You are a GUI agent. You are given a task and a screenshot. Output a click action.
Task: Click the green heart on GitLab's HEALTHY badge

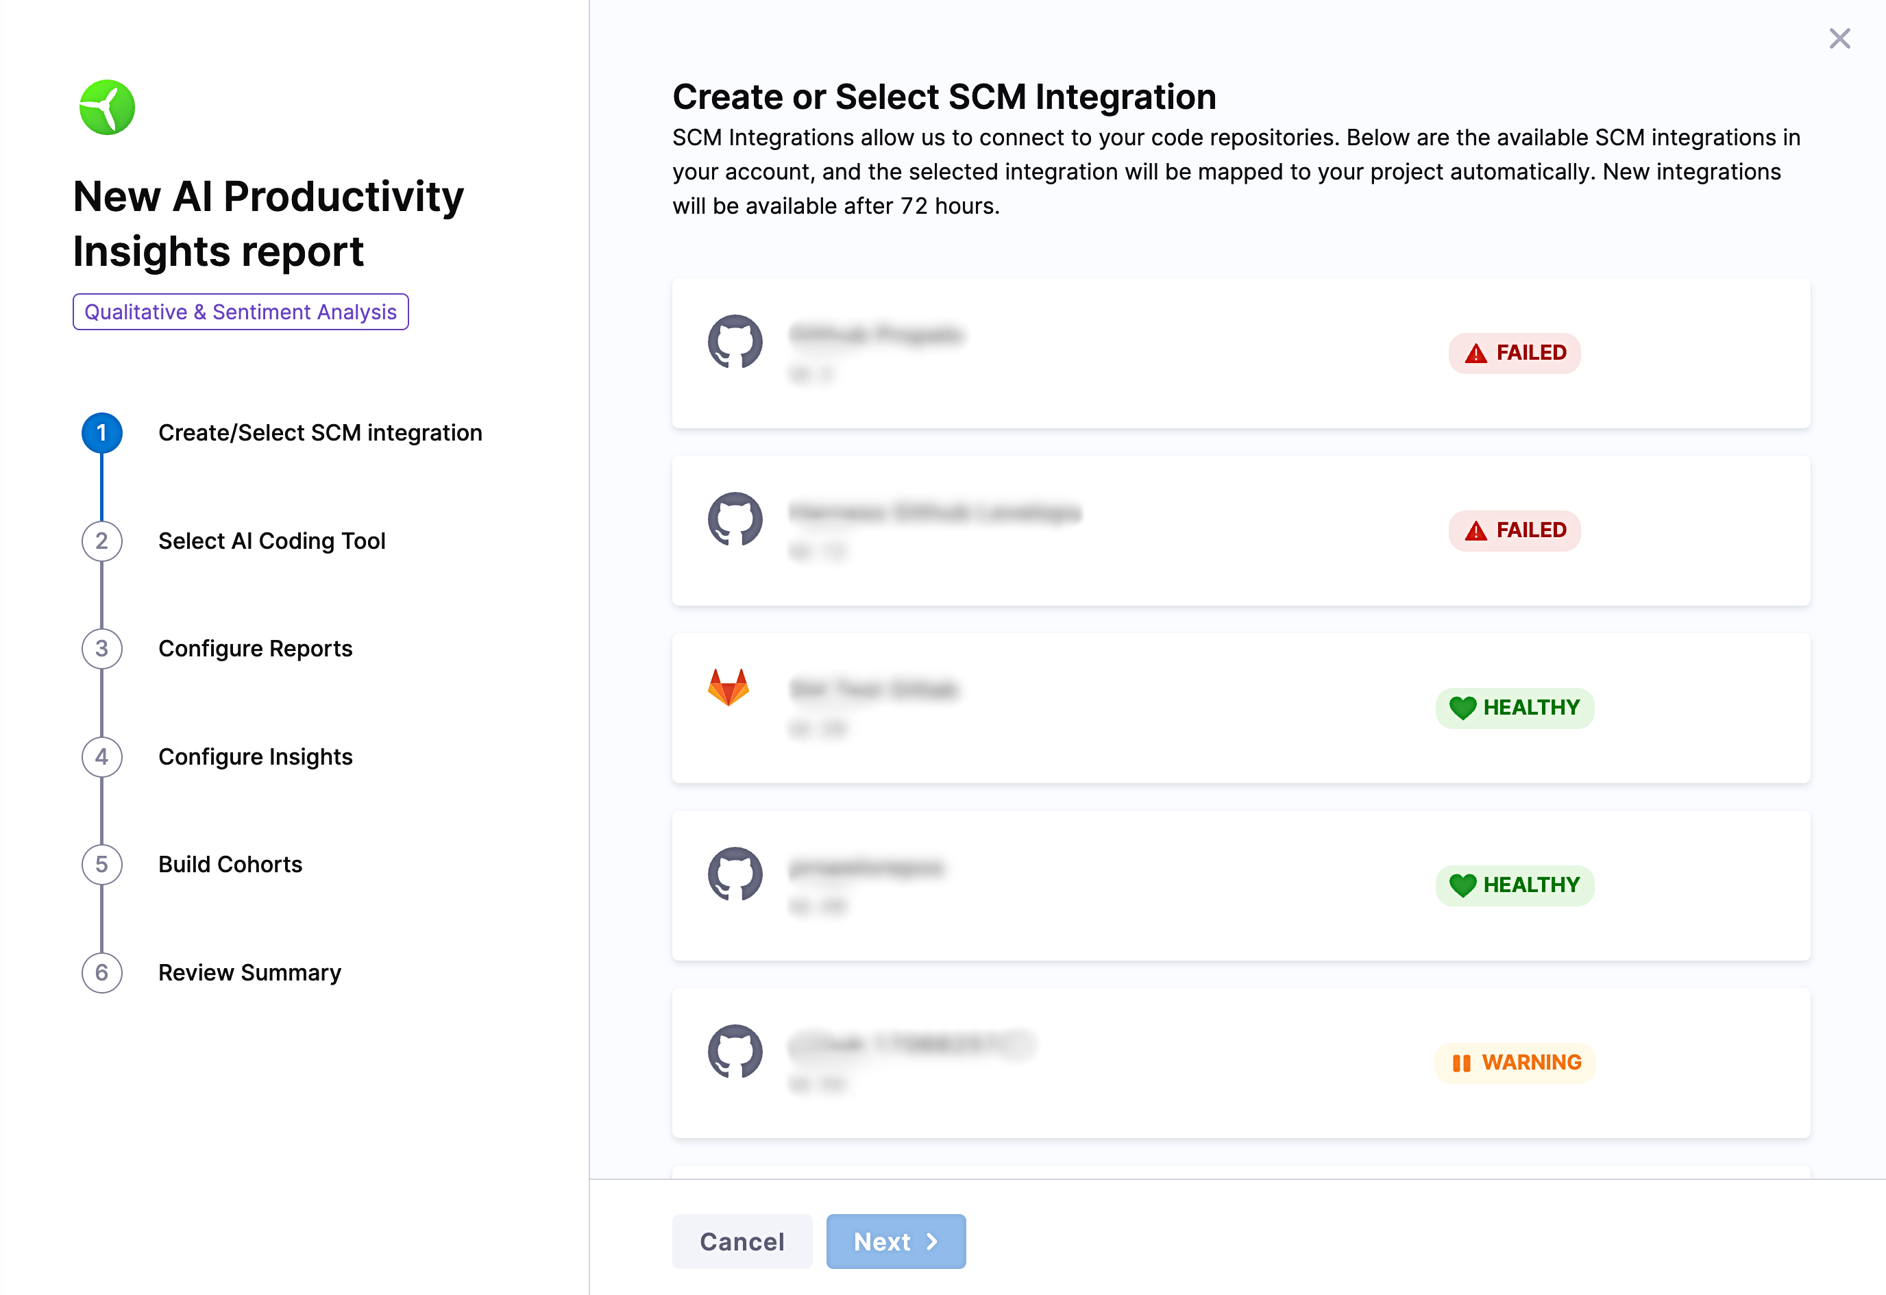point(1462,708)
